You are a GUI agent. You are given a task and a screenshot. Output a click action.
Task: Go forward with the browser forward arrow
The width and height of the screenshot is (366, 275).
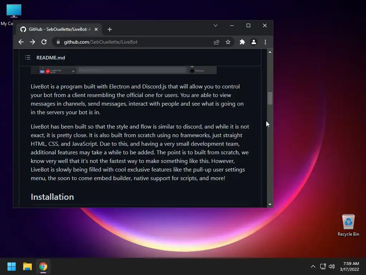pos(33,42)
